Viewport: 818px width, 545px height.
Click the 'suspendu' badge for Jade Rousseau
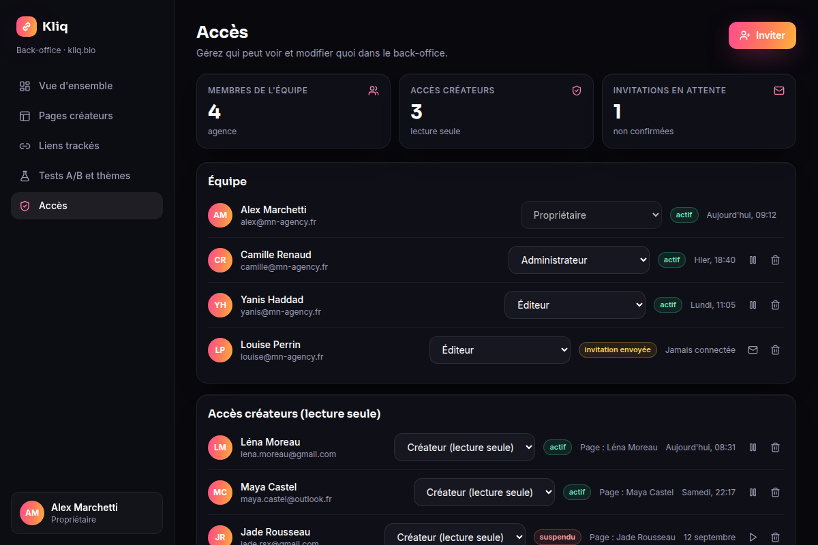point(558,537)
